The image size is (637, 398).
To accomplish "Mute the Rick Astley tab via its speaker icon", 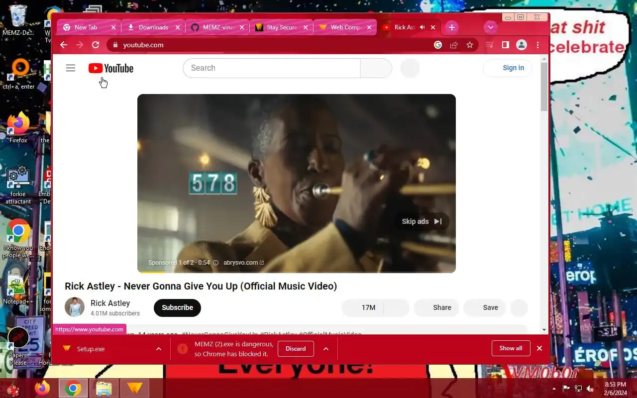I will 423,27.
